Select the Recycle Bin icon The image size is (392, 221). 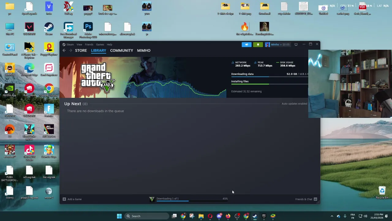382,192
